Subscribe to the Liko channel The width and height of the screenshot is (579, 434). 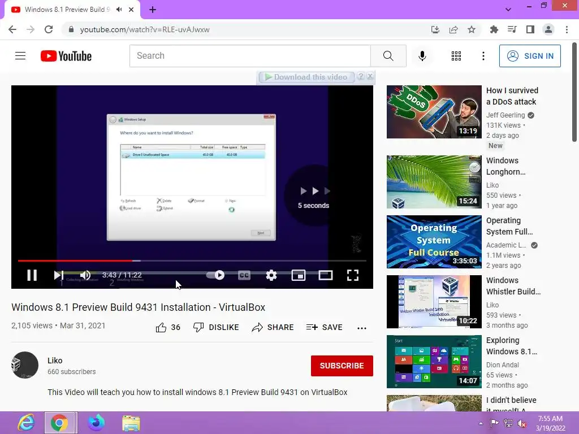[x=342, y=366]
